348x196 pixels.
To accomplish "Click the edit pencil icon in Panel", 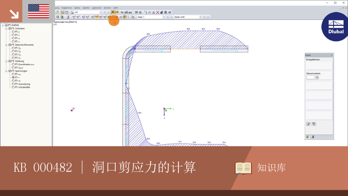I will click(x=309, y=124).
